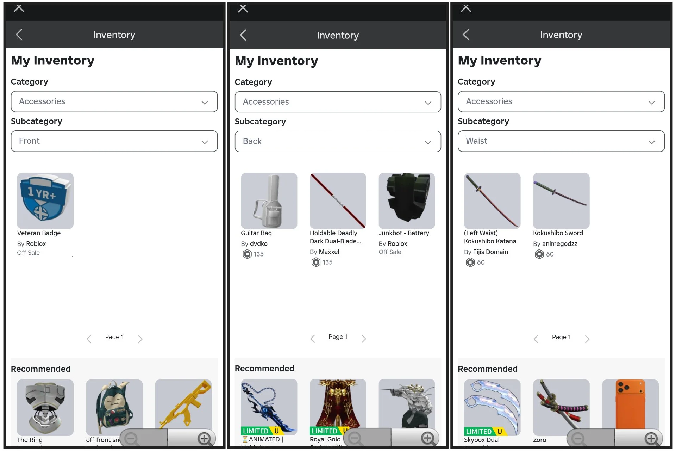This screenshot has height=451, width=676.
Task: Select the Junkbot - Battery item image
Action: point(407,200)
